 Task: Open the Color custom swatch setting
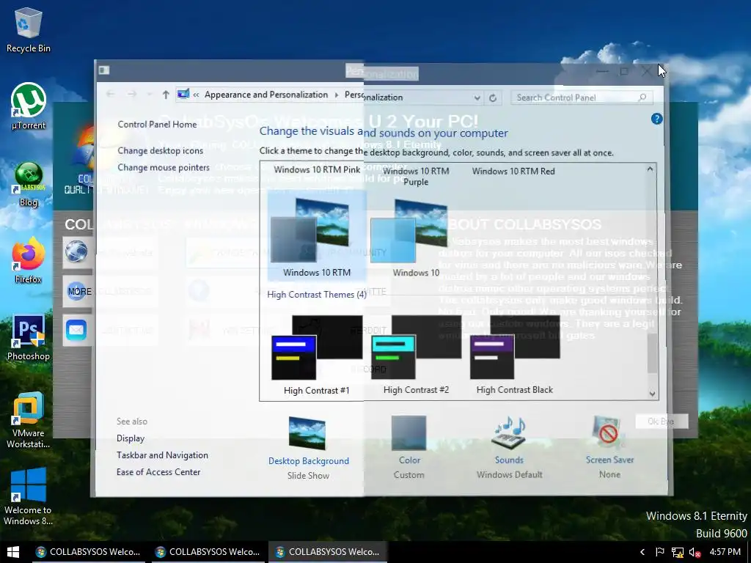click(x=409, y=447)
